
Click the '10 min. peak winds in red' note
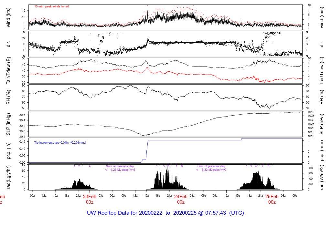pos(51,6)
